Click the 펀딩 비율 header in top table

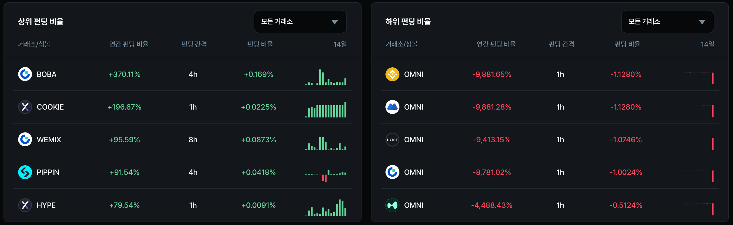point(260,44)
